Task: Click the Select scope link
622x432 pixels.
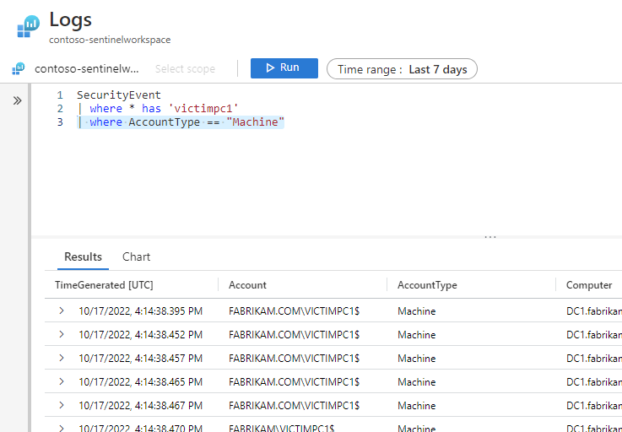Action: click(185, 69)
